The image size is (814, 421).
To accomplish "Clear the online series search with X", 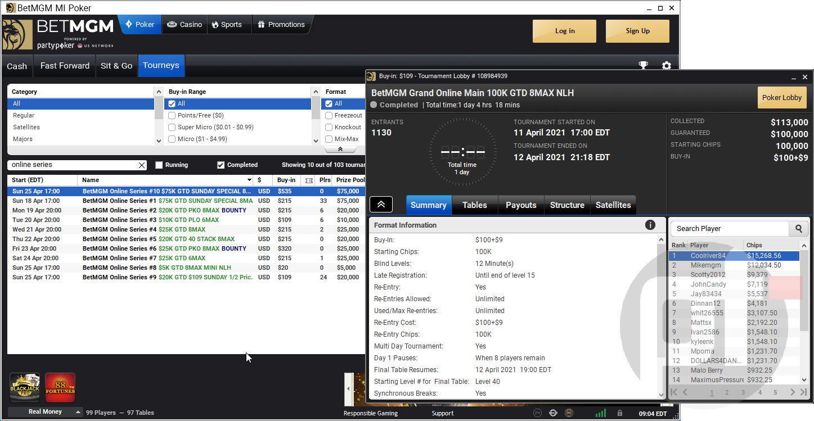I will tap(142, 165).
